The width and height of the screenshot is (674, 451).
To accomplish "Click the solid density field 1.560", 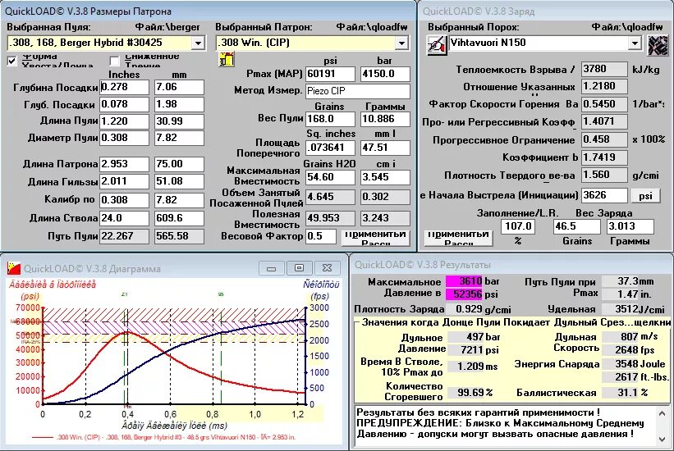I will (604, 175).
